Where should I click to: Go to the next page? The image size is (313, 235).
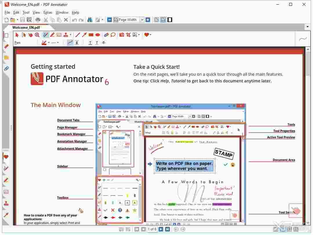(x=161, y=229)
